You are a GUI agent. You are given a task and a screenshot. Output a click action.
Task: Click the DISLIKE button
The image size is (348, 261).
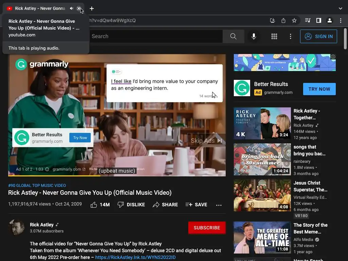131,205
